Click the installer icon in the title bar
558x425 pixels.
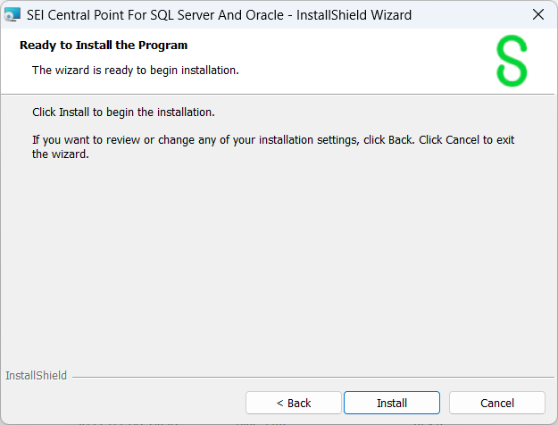tap(13, 14)
